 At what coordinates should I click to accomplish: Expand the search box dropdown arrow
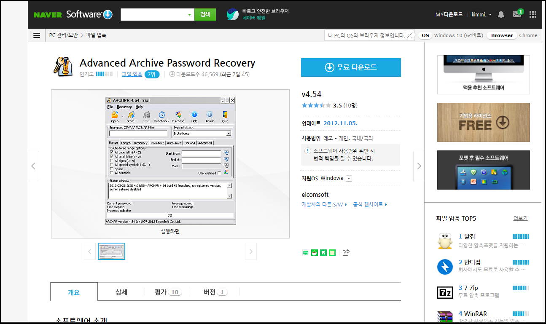click(189, 15)
